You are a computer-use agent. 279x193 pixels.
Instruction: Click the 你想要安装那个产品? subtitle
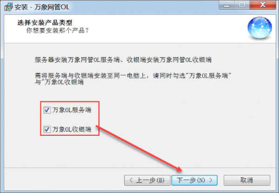pos(57,30)
